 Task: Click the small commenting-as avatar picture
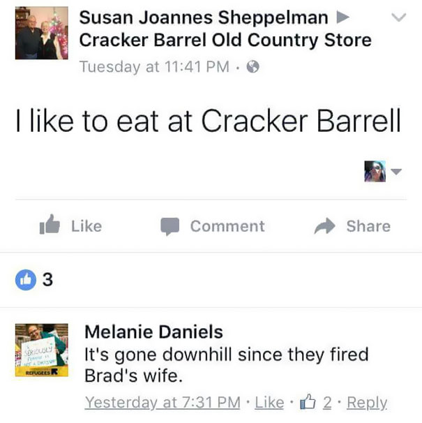click(375, 171)
